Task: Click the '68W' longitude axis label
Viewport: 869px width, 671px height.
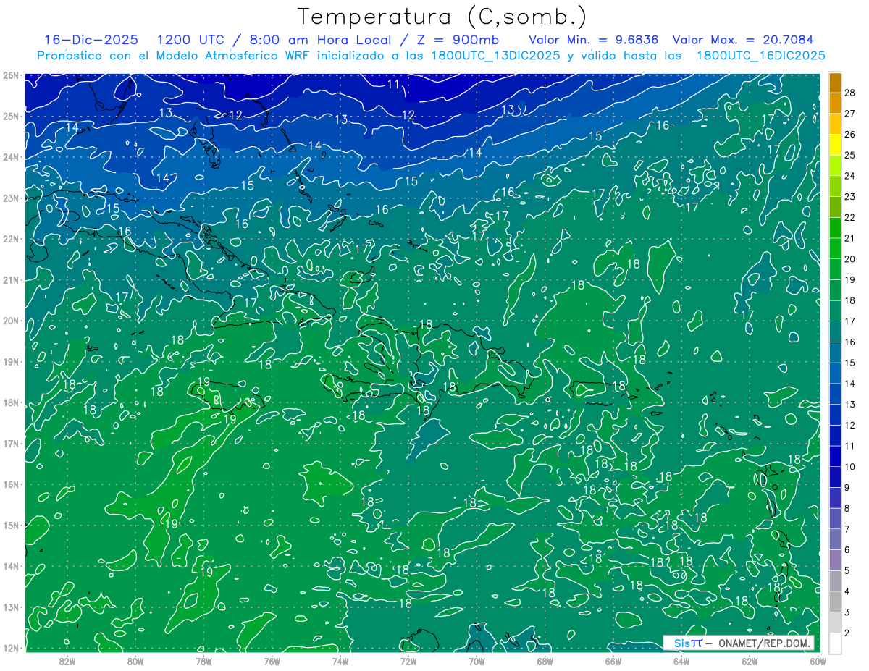Action: 545,662
